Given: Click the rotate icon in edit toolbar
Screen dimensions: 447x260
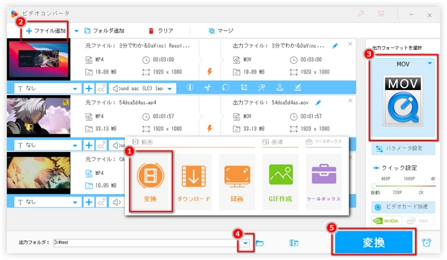Looking at the screenshot, I should [x=225, y=88].
